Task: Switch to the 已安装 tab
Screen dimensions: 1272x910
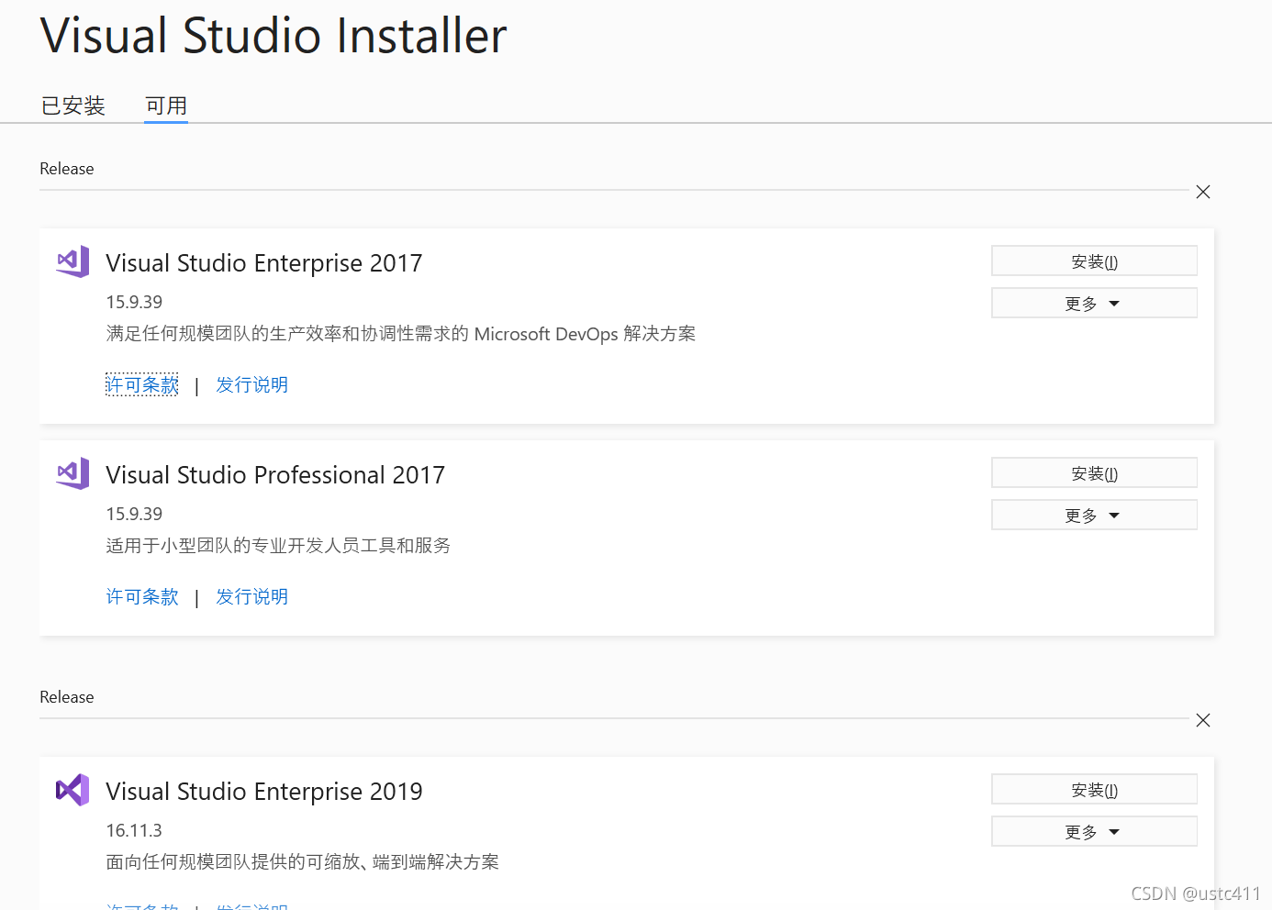Action: click(x=73, y=105)
